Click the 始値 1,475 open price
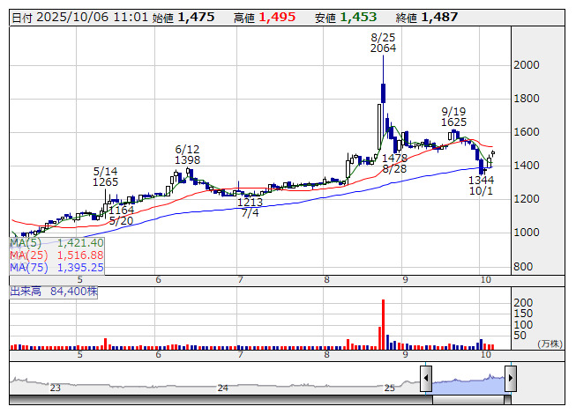Screen dimensions: 576x414 pos(183,18)
